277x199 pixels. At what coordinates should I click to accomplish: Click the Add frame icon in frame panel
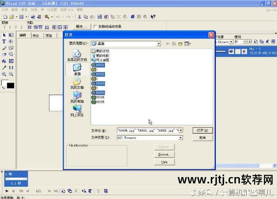click(x=63, y=191)
